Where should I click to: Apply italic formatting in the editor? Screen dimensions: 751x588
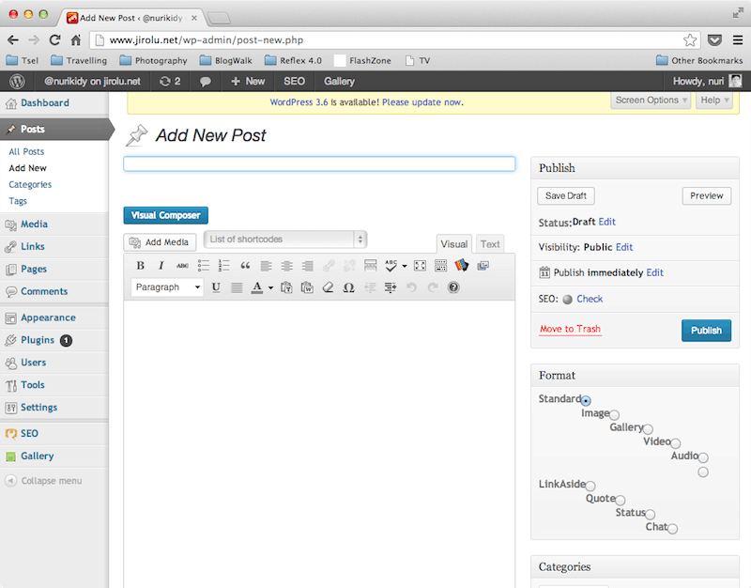pos(161,266)
